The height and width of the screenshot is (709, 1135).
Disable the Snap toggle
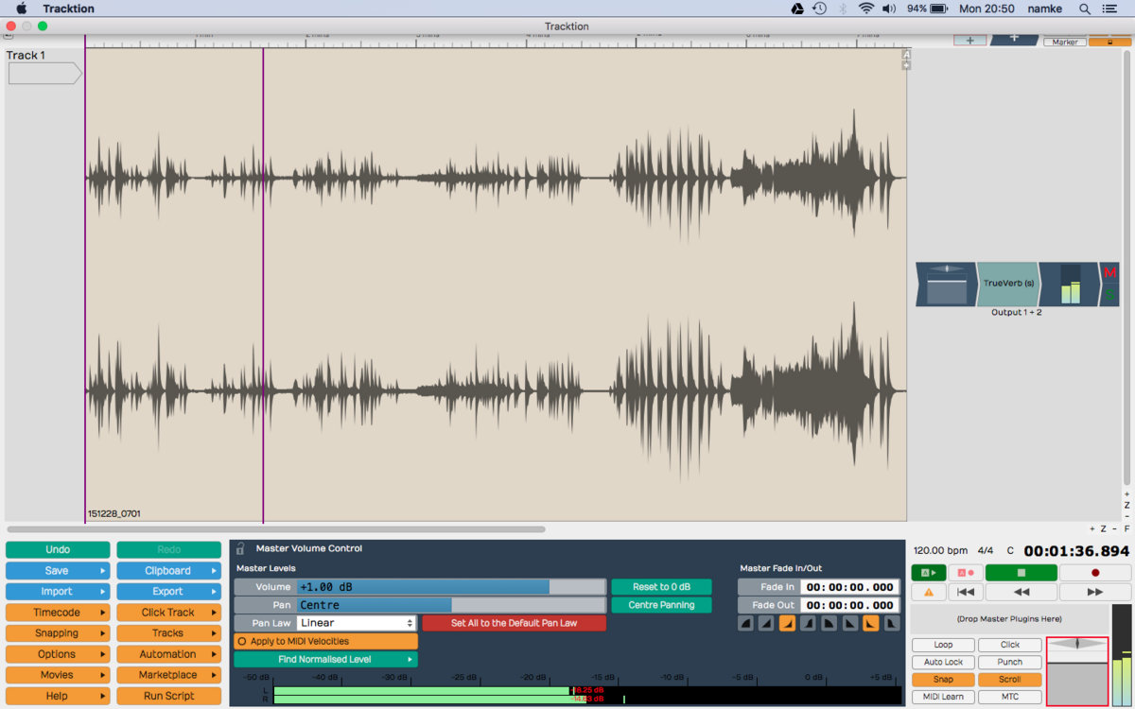tap(942, 679)
